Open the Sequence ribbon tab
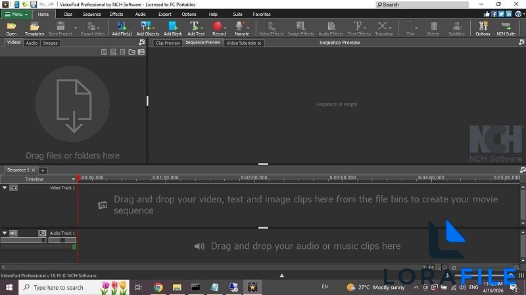526x295 pixels. tap(91, 14)
